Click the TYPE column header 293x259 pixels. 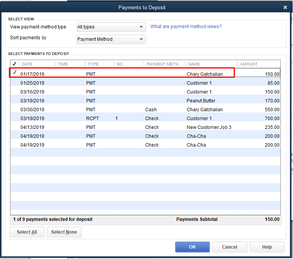[x=93, y=64]
